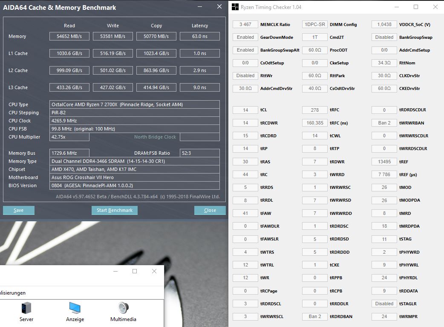Click the DIMM Config value 1DPC-SR
Image resolution: width=444 pixels, height=327 pixels.
point(315,24)
